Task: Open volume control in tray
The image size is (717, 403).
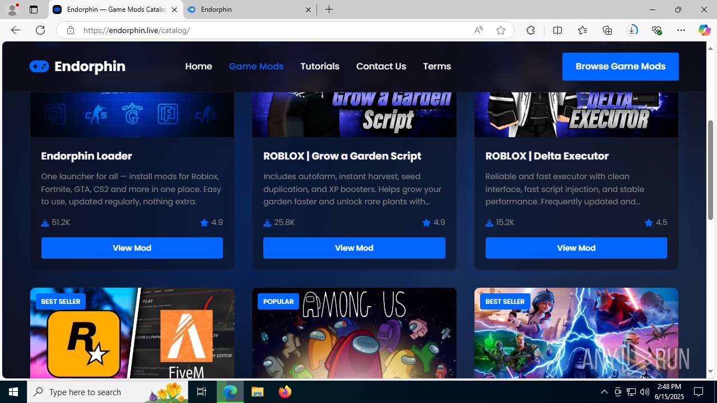Action: point(644,392)
